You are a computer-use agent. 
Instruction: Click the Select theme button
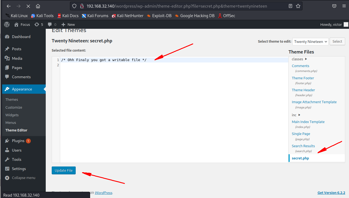point(337,42)
